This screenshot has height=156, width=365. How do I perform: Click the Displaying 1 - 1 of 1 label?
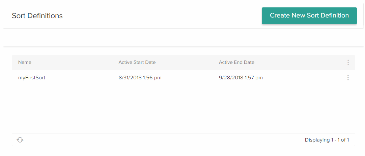click(x=327, y=140)
